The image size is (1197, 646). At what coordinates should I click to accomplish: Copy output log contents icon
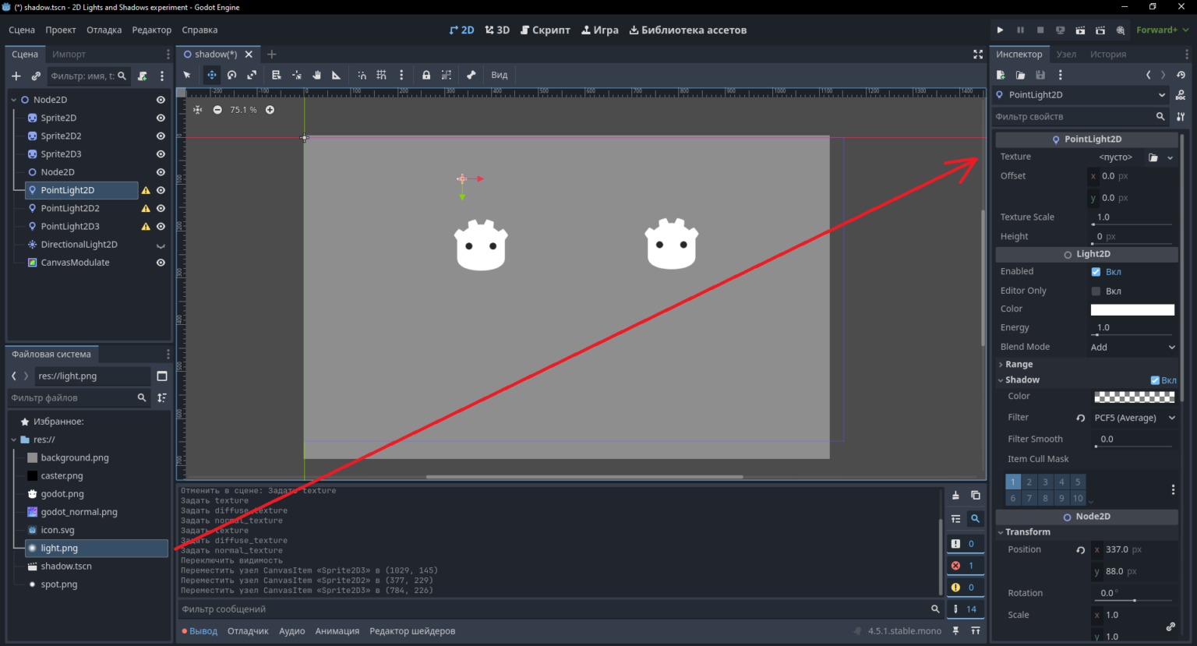pyautogui.click(x=975, y=496)
